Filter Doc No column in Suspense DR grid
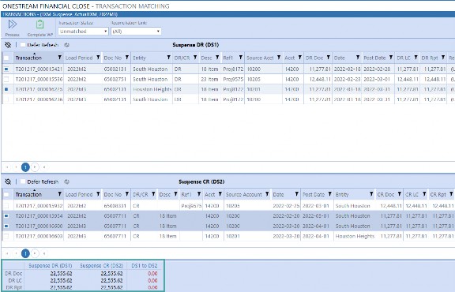The width and height of the screenshot is (455, 292). [127, 58]
